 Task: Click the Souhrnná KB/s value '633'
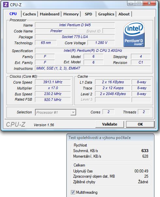145,150
